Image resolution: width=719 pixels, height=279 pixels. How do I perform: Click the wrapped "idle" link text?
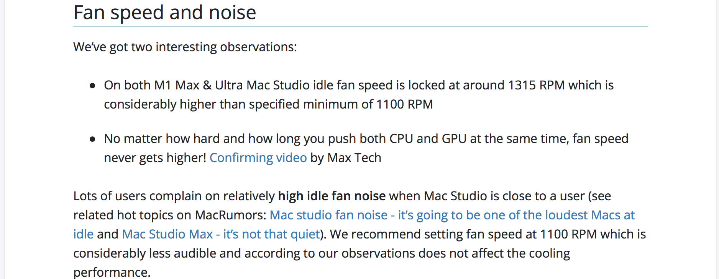point(84,234)
